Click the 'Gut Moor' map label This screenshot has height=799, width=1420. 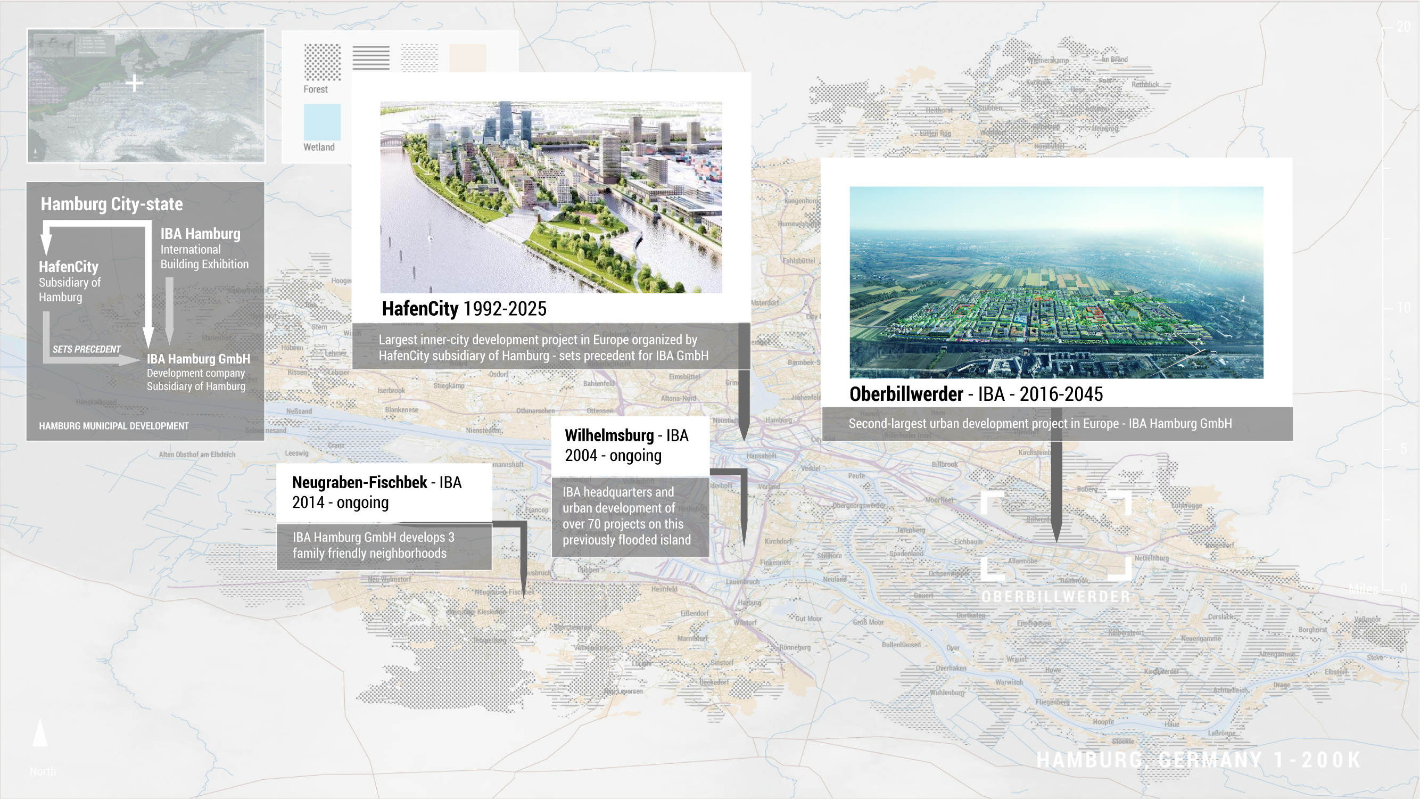click(x=808, y=619)
